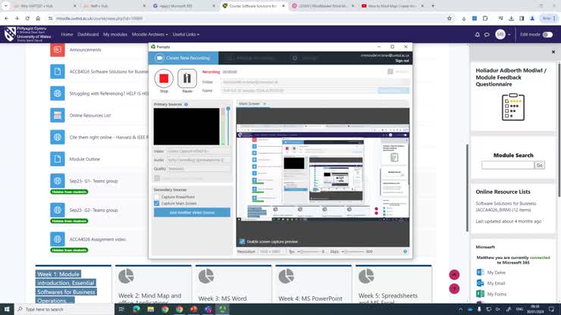Toggle the Edit mode switch
561x315 pixels.
click(547, 34)
